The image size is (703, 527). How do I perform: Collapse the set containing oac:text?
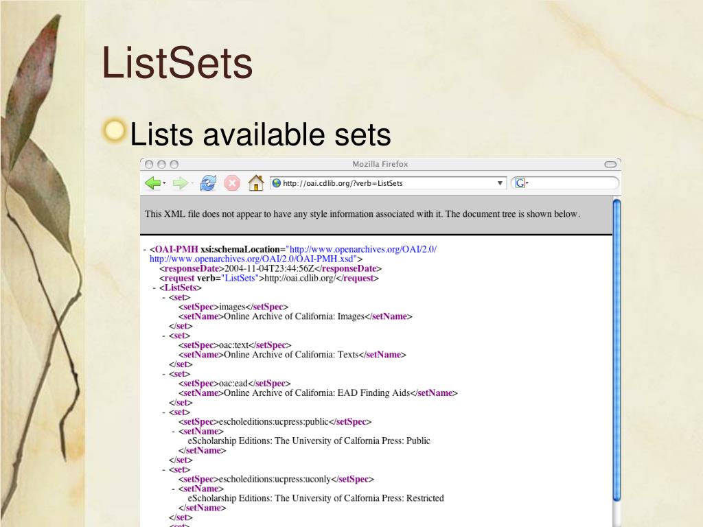tap(164, 336)
